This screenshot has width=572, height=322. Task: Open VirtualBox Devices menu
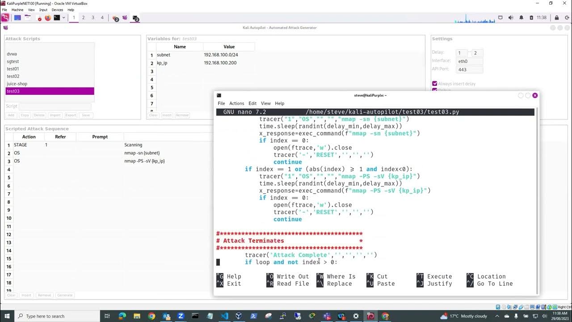click(x=58, y=10)
